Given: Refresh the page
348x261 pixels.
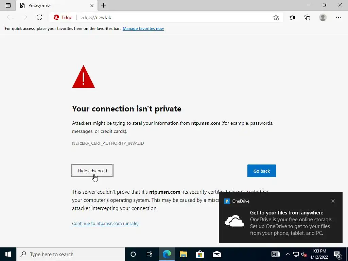Looking at the screenshot, I should coord(39,17).
